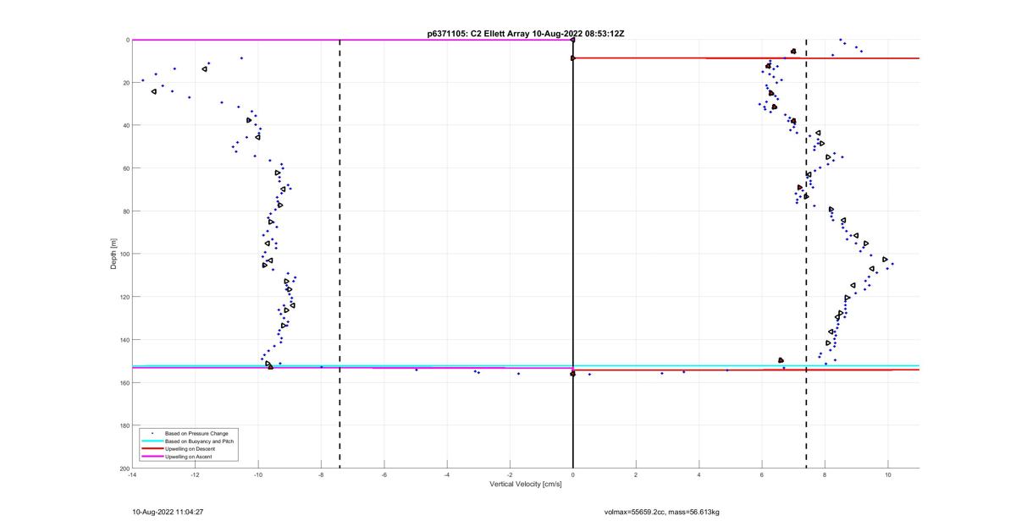Click depth axis tick label '80'
This screenshot has height=526, width=1016.
tap(125, 211)
